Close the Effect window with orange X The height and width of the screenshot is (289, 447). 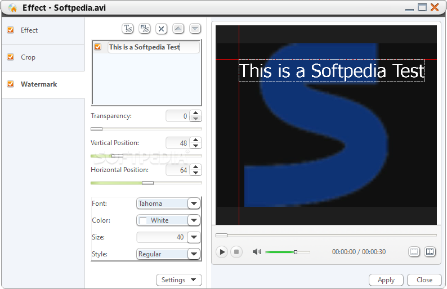tap(435, 7)
